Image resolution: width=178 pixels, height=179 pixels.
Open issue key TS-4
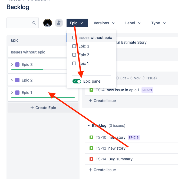pyautogui.click(x=100, y=90)
